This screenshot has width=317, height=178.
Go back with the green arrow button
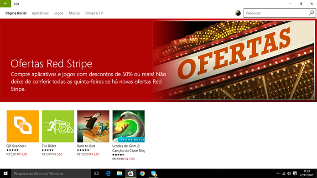click(x=5, y=4)
